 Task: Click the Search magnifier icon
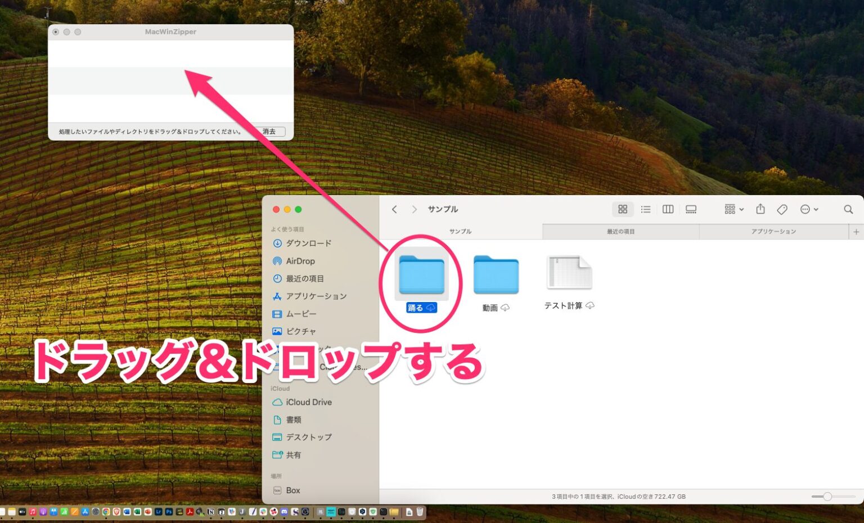848,209
